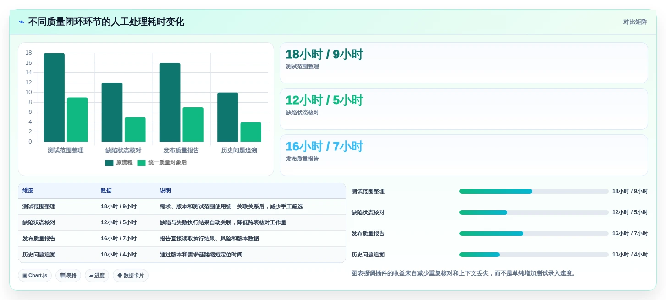
Task: Click the light green bar for 缺陷状态核对
Action: click(135, 129)
